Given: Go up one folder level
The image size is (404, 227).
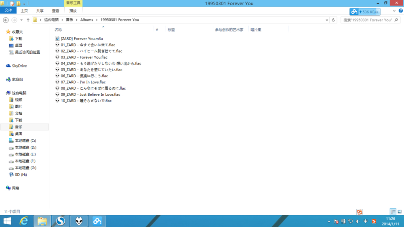Looking at the screenshot, I should click(x=28, y=20).
